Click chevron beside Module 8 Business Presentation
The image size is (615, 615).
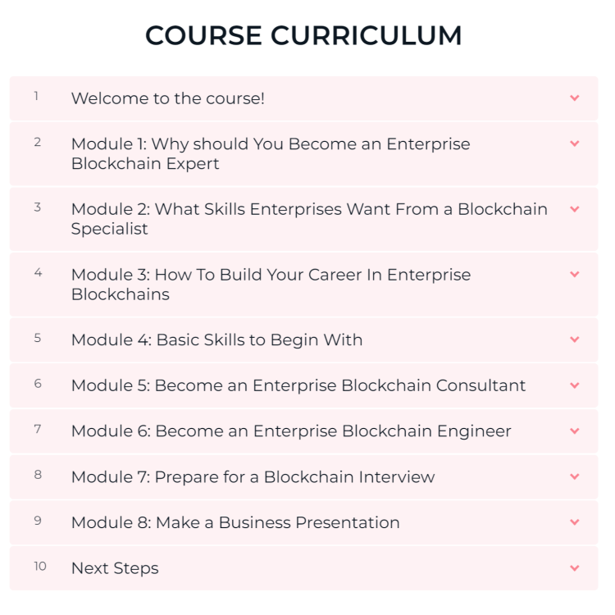pyautogui.click(x=574, y=522)
